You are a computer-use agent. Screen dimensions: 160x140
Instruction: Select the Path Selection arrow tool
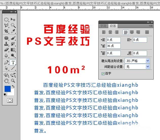(6, 68)
